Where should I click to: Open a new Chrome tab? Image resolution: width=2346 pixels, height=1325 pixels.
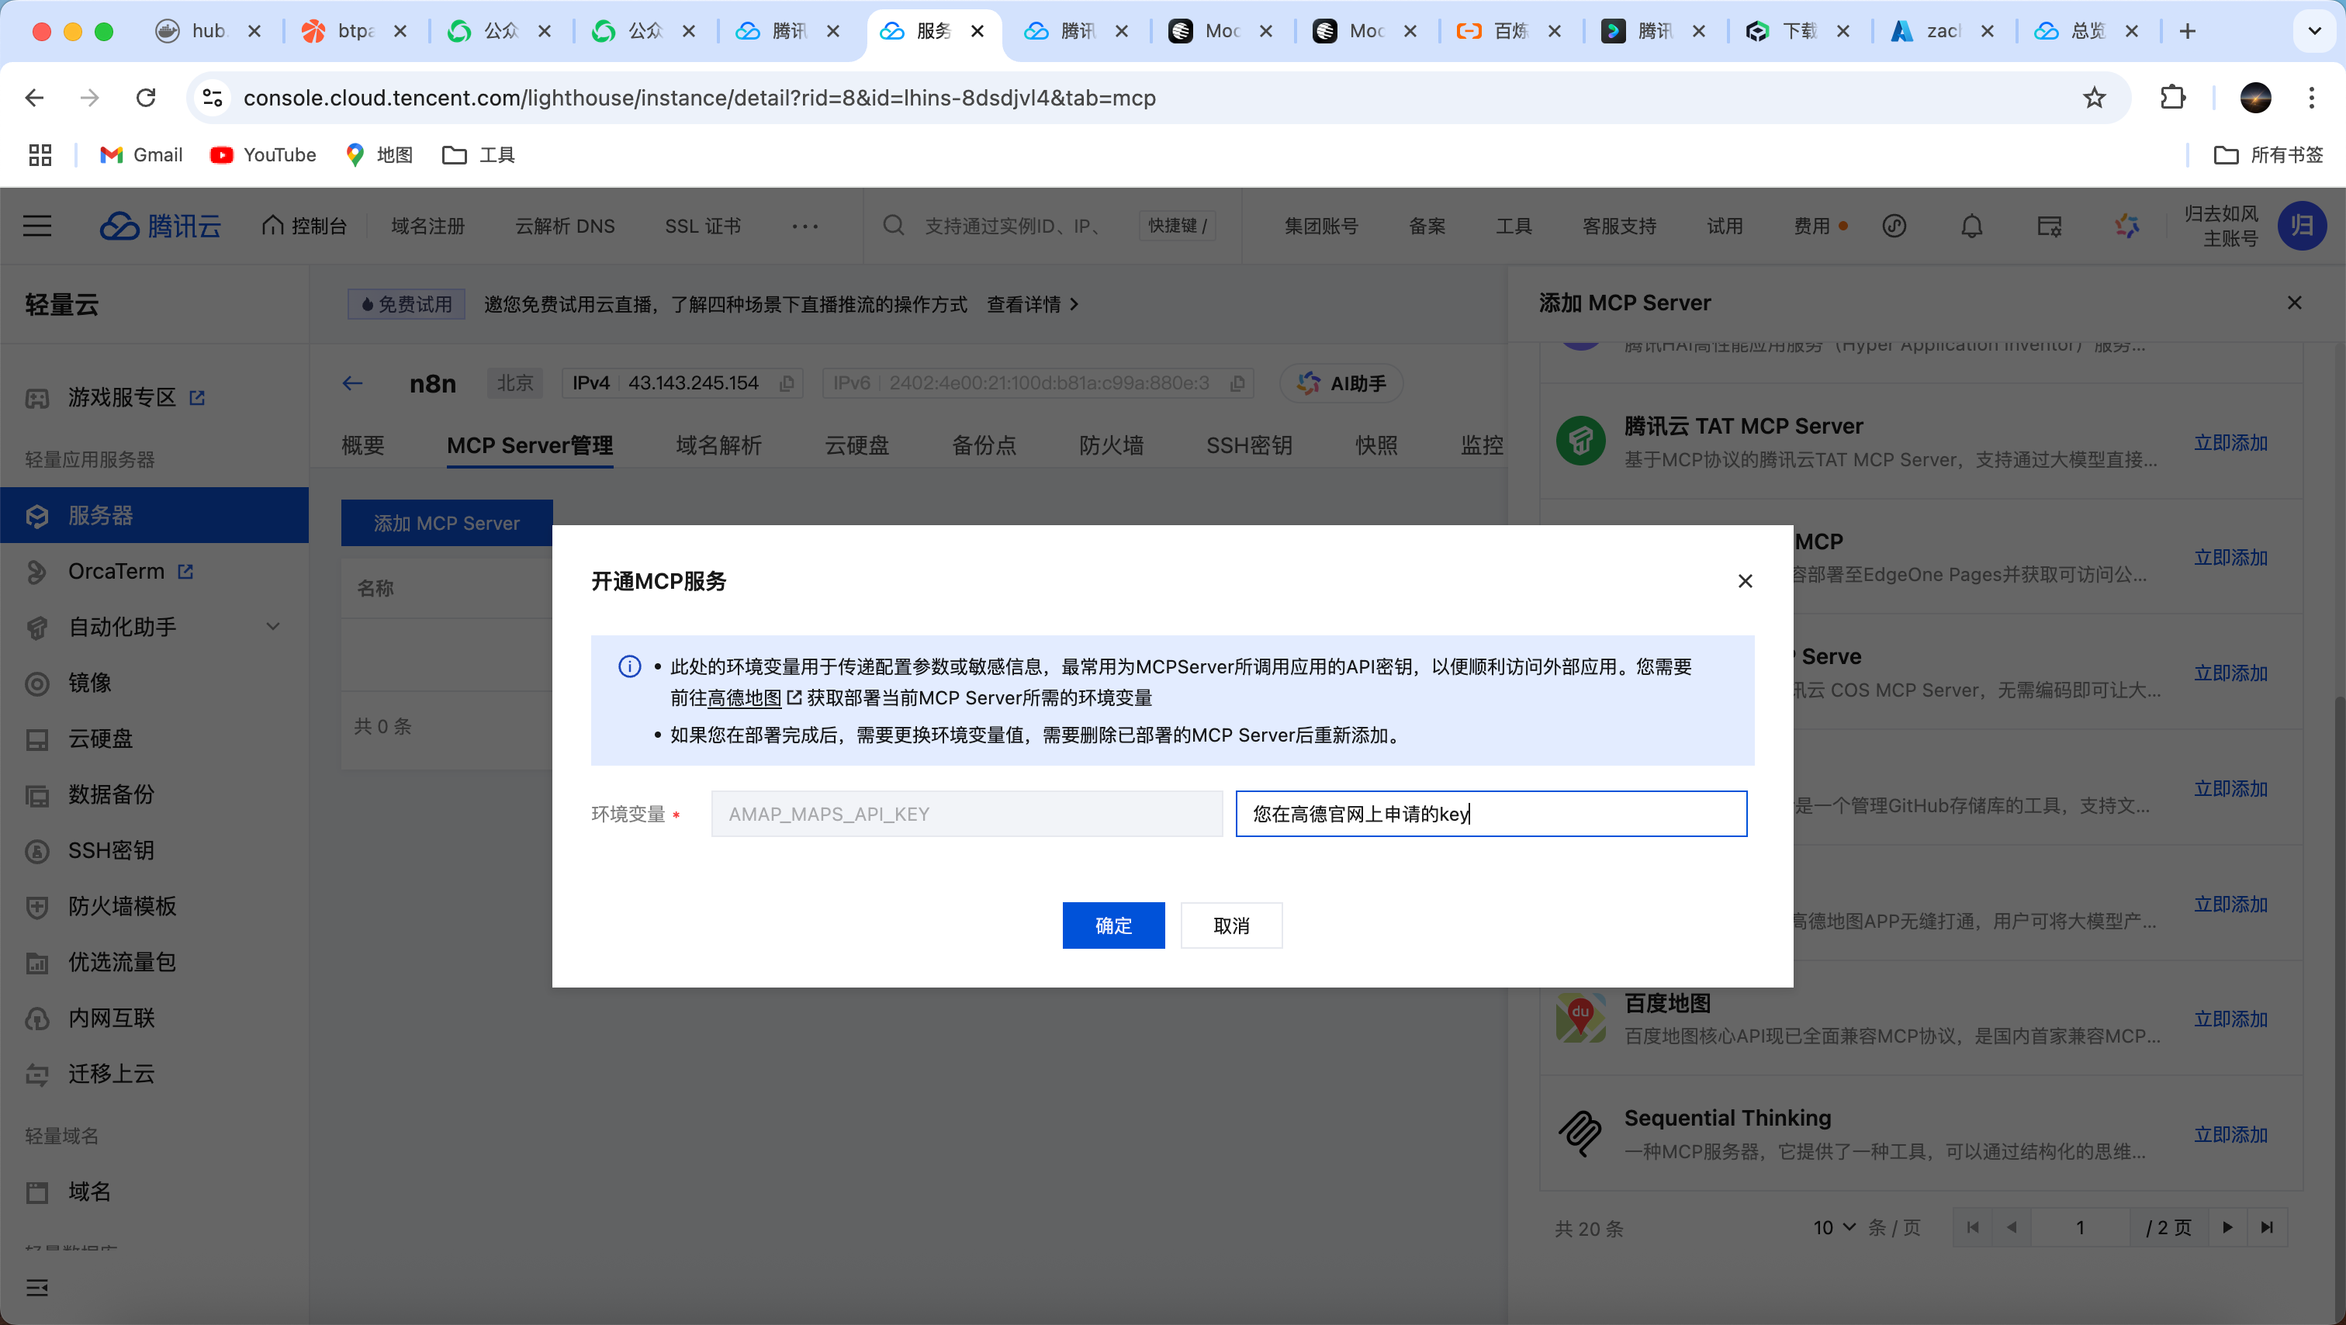coord(2187,31)
